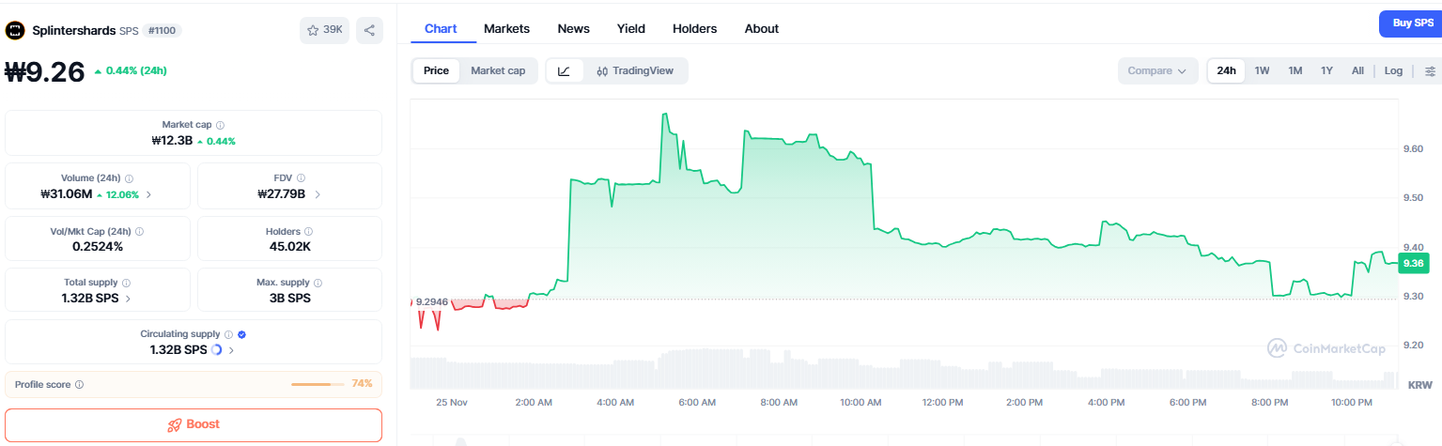1442x446 pixels.
Task: Click the 25 Nov date axis label
Action: (x=452, y=402)
